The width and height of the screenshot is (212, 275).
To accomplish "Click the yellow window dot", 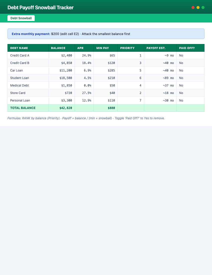I will coord(198,7).
